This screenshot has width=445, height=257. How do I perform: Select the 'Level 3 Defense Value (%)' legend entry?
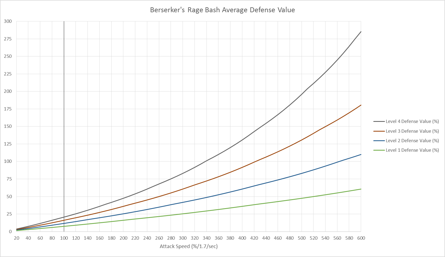(x=406, y=131)
